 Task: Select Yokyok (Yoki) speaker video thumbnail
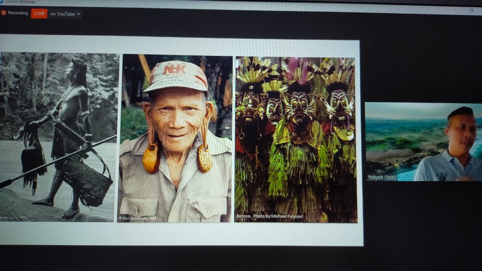point(423,142)
